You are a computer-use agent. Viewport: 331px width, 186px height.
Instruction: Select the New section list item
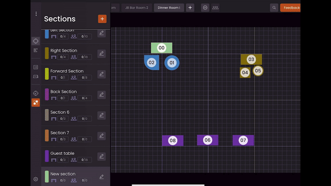pos(76,176)
